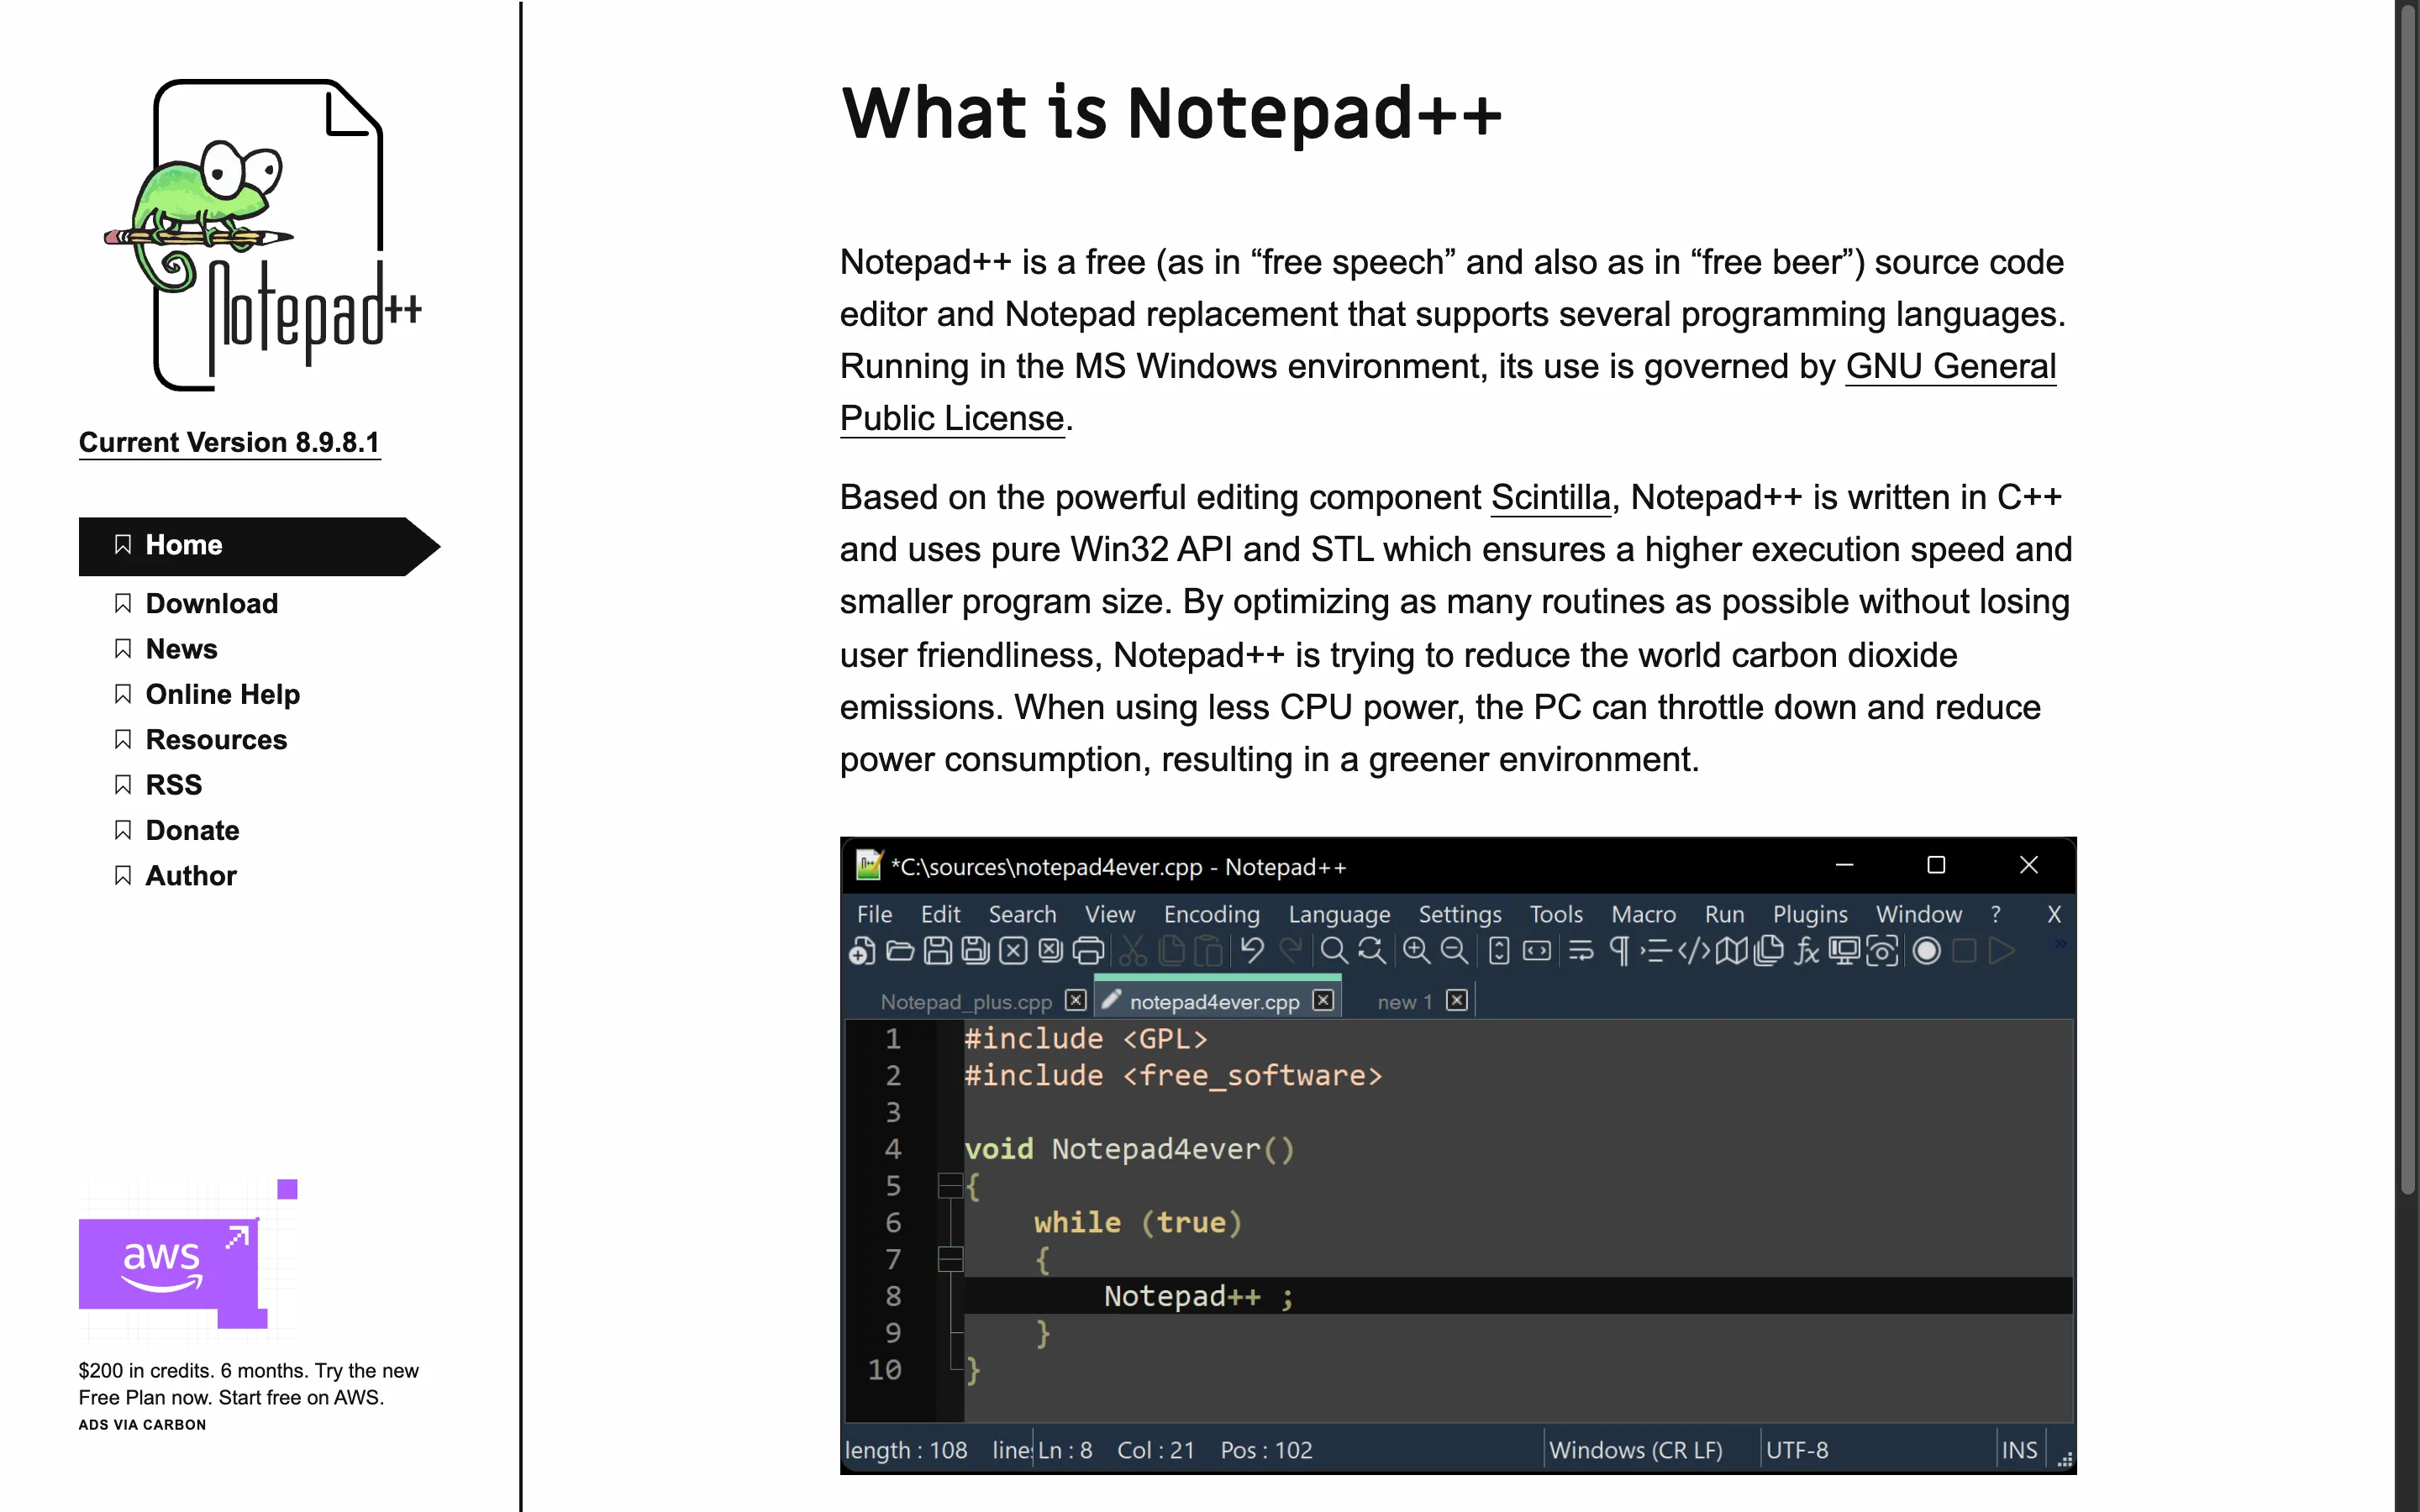Click the single-floppy Save icon in toolbar

[938, 951]
